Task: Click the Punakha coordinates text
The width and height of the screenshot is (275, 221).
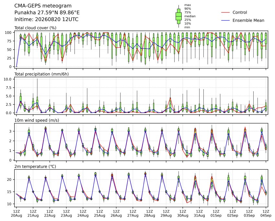Action: pyautogui.click(x=47, y=13)
